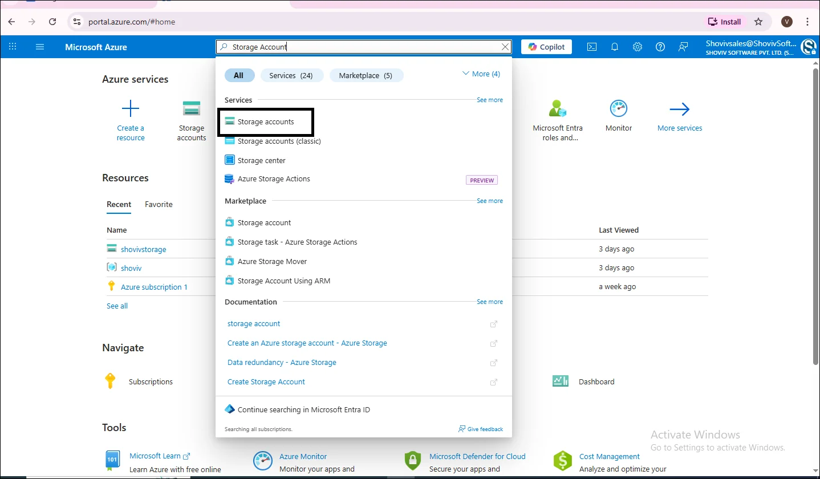Select the All filter pill
The width and height of the screenshot is (820, 479).
[238, 75]
